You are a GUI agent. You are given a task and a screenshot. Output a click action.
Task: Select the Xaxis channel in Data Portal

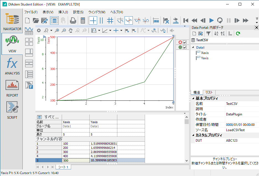click(x=205, y=53)
